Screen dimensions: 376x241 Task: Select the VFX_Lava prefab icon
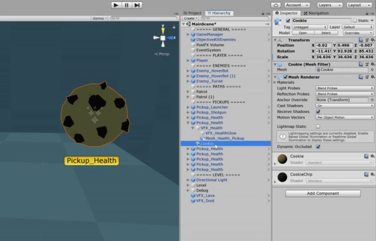click(193, 195)
